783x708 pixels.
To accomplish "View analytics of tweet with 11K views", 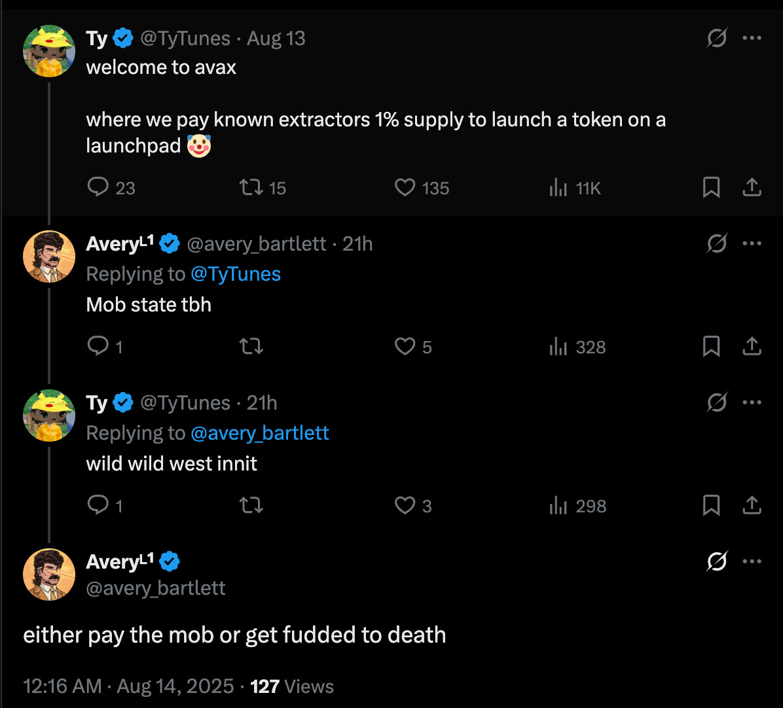I will [x=558, y=188].
